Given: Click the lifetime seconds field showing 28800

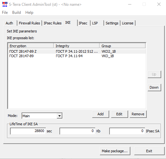Looking at the screenshot, I should [x=28, y=131].
